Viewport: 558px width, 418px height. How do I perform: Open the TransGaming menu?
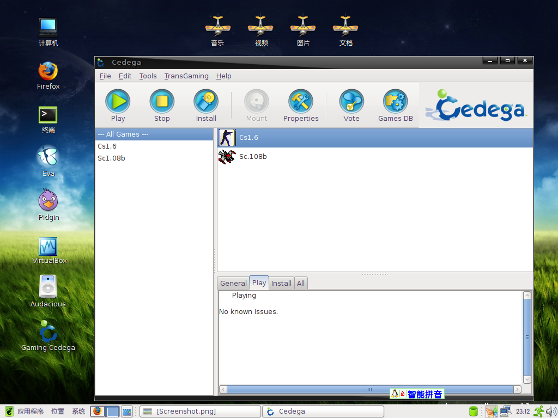[186, 76]
